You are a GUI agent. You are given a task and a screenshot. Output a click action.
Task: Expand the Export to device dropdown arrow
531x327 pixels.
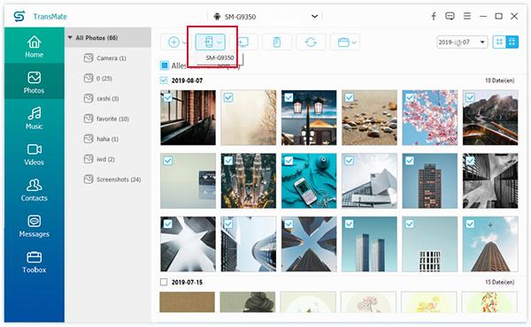[x=219, y=42]
